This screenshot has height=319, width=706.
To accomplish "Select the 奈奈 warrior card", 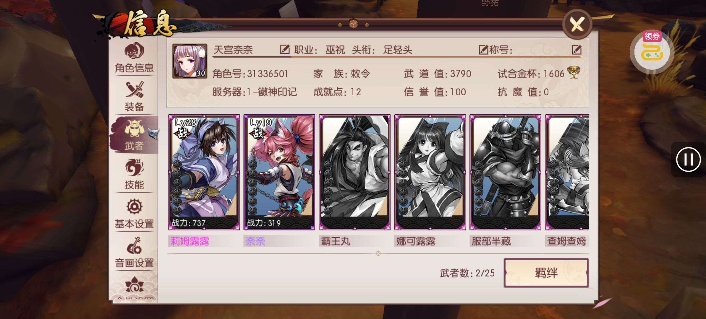I will point(279,172).
